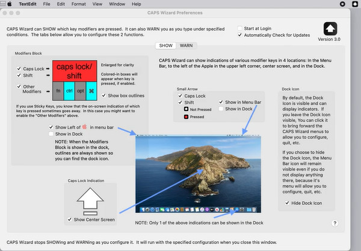Open the Format menu
Viewport: 361px width, 251px height.
click(78, 4)
